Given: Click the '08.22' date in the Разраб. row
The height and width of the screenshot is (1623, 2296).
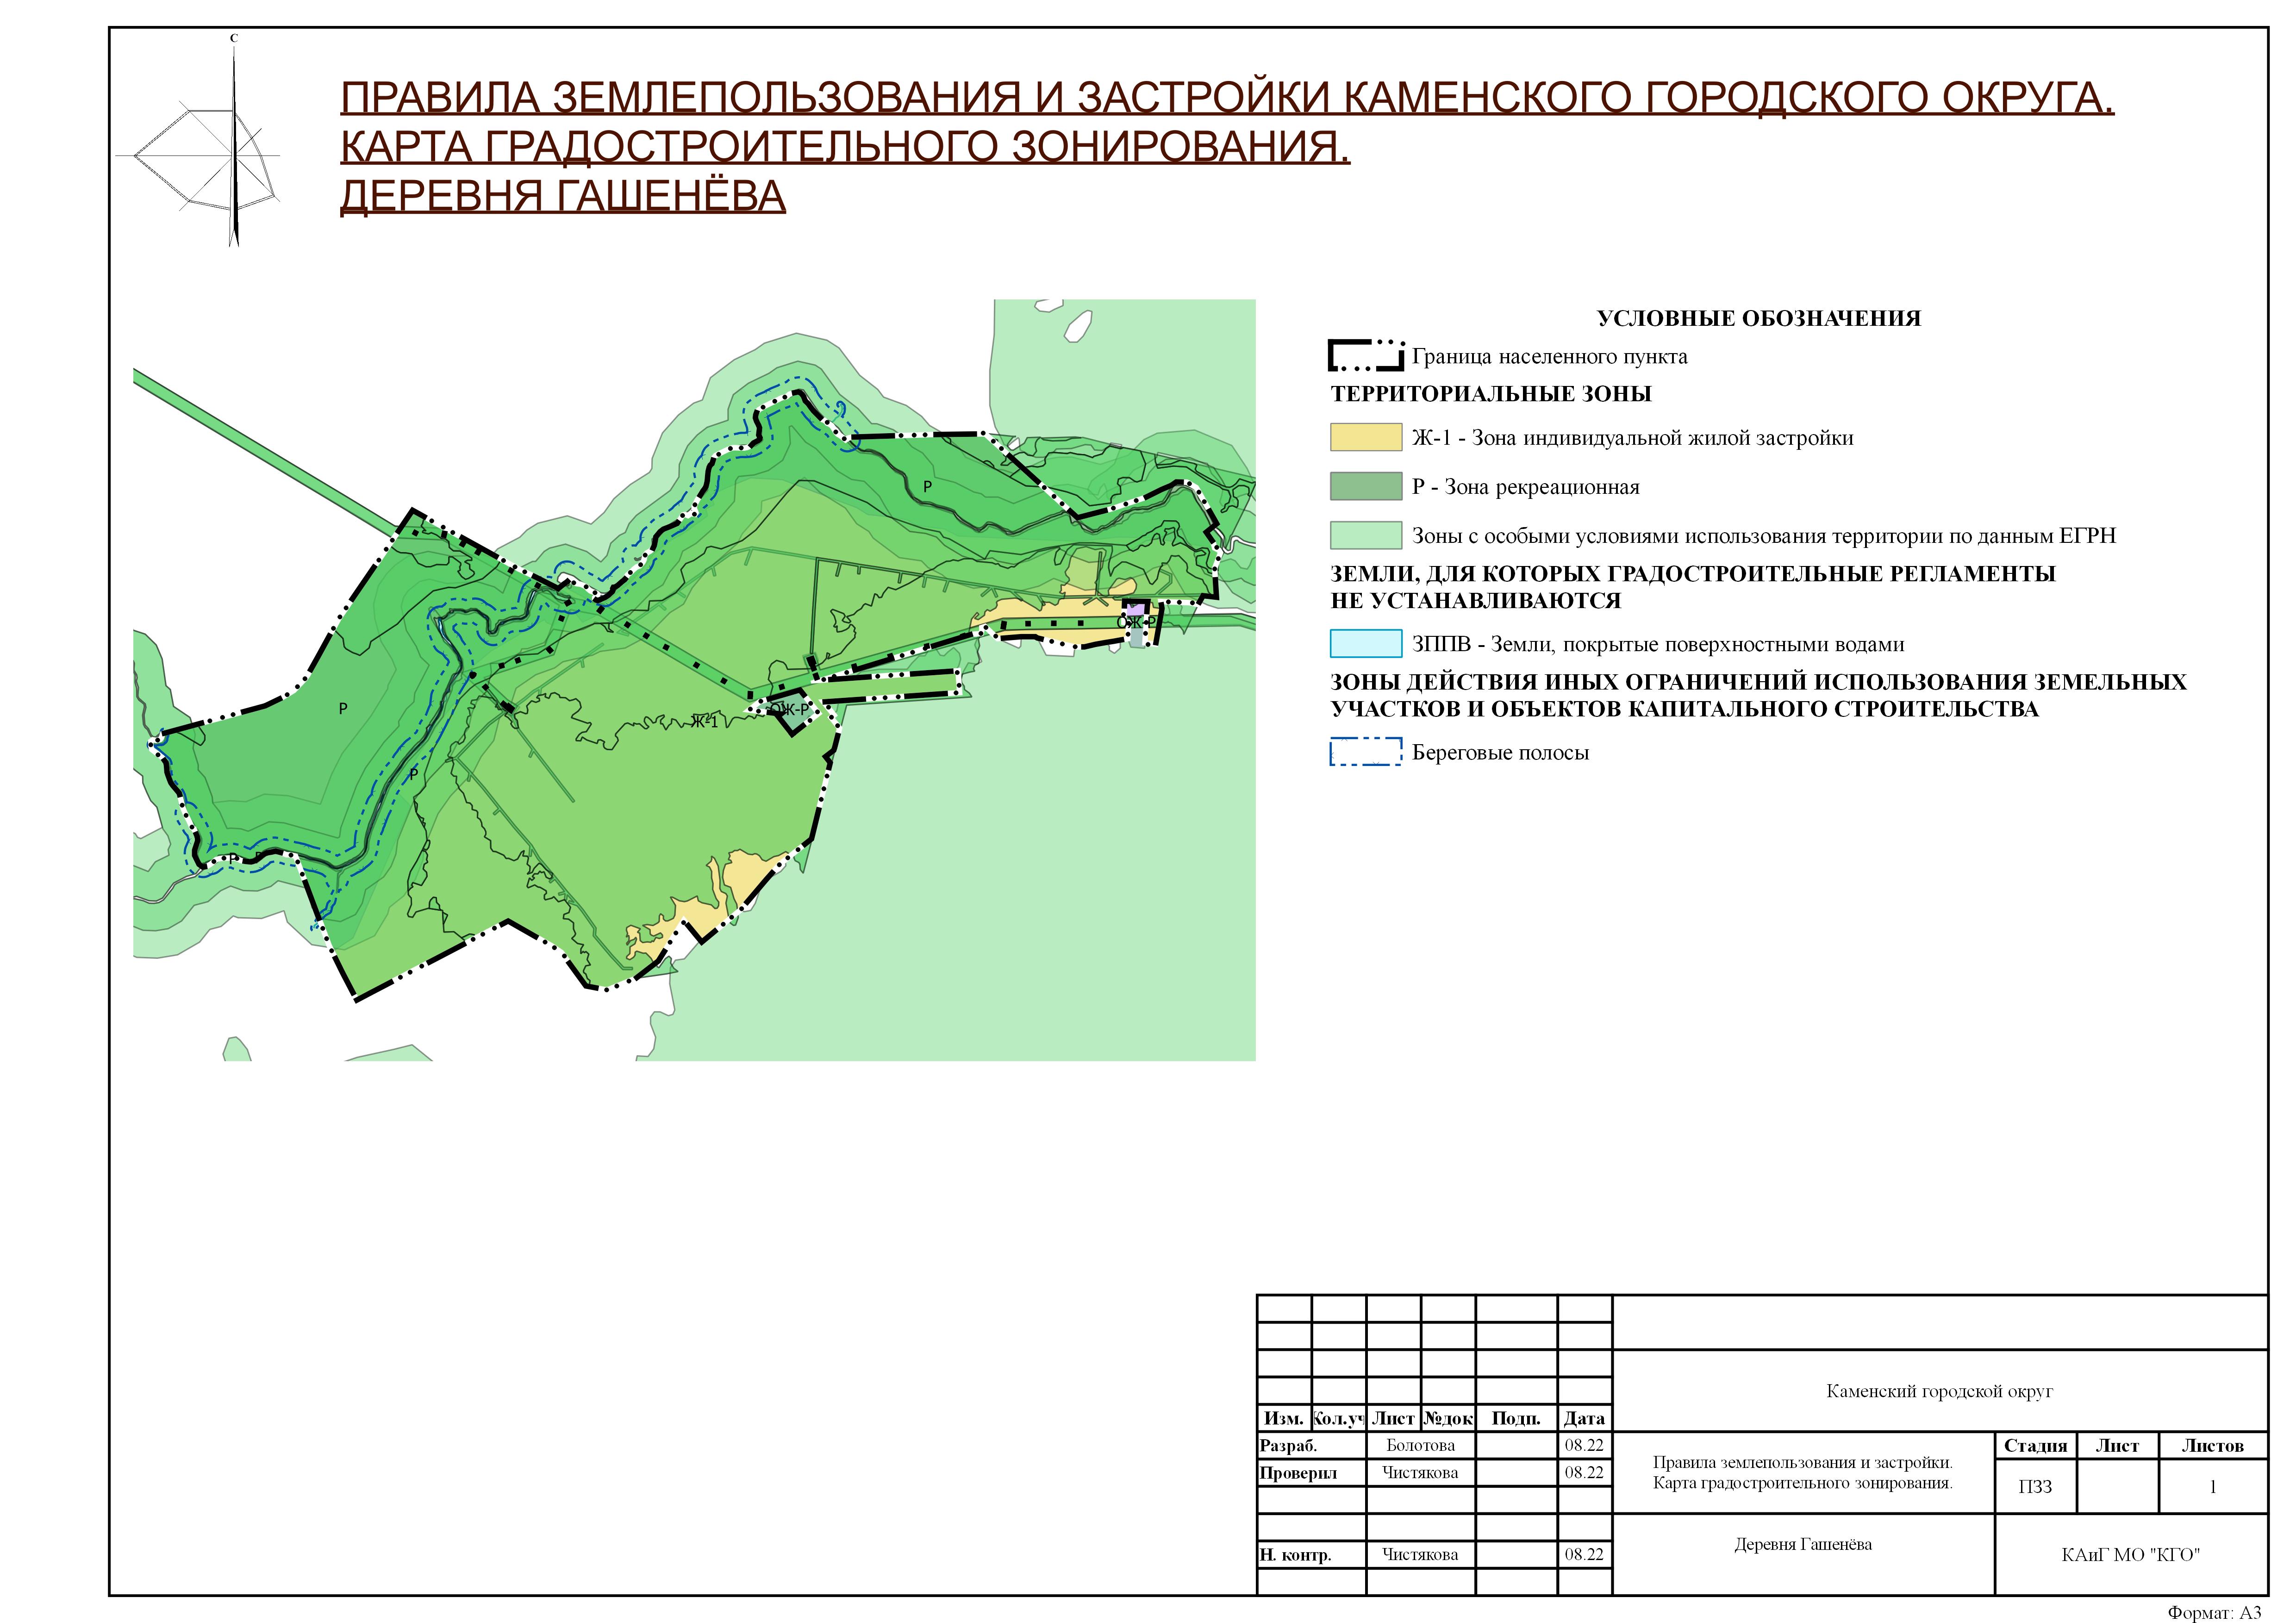Looking at the screenshot, I should [1583, 1446].
